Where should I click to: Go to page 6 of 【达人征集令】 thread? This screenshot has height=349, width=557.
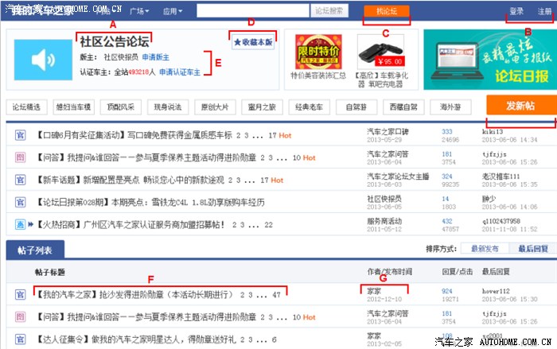point(275,339)
